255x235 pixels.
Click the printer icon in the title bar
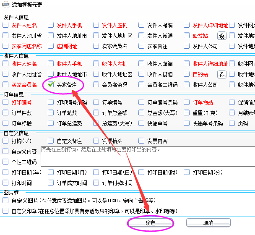(6, 5)
